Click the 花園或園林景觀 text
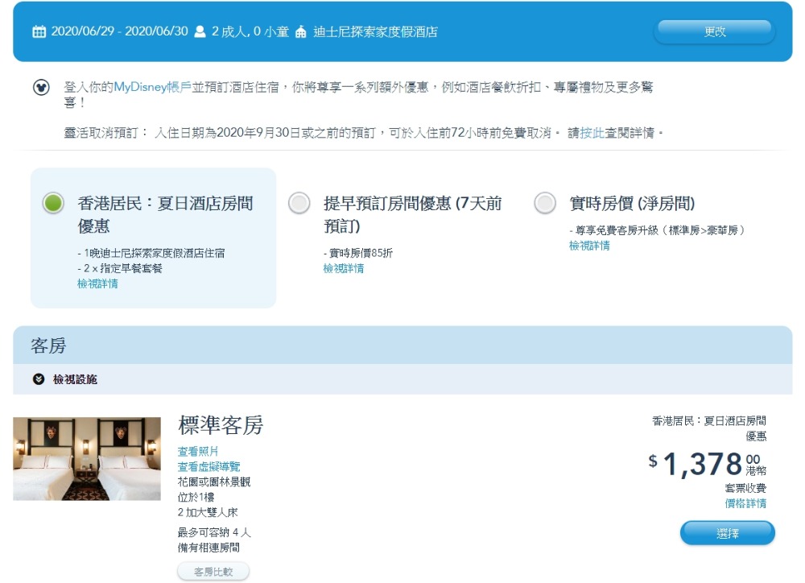 (x=214, y=482)
